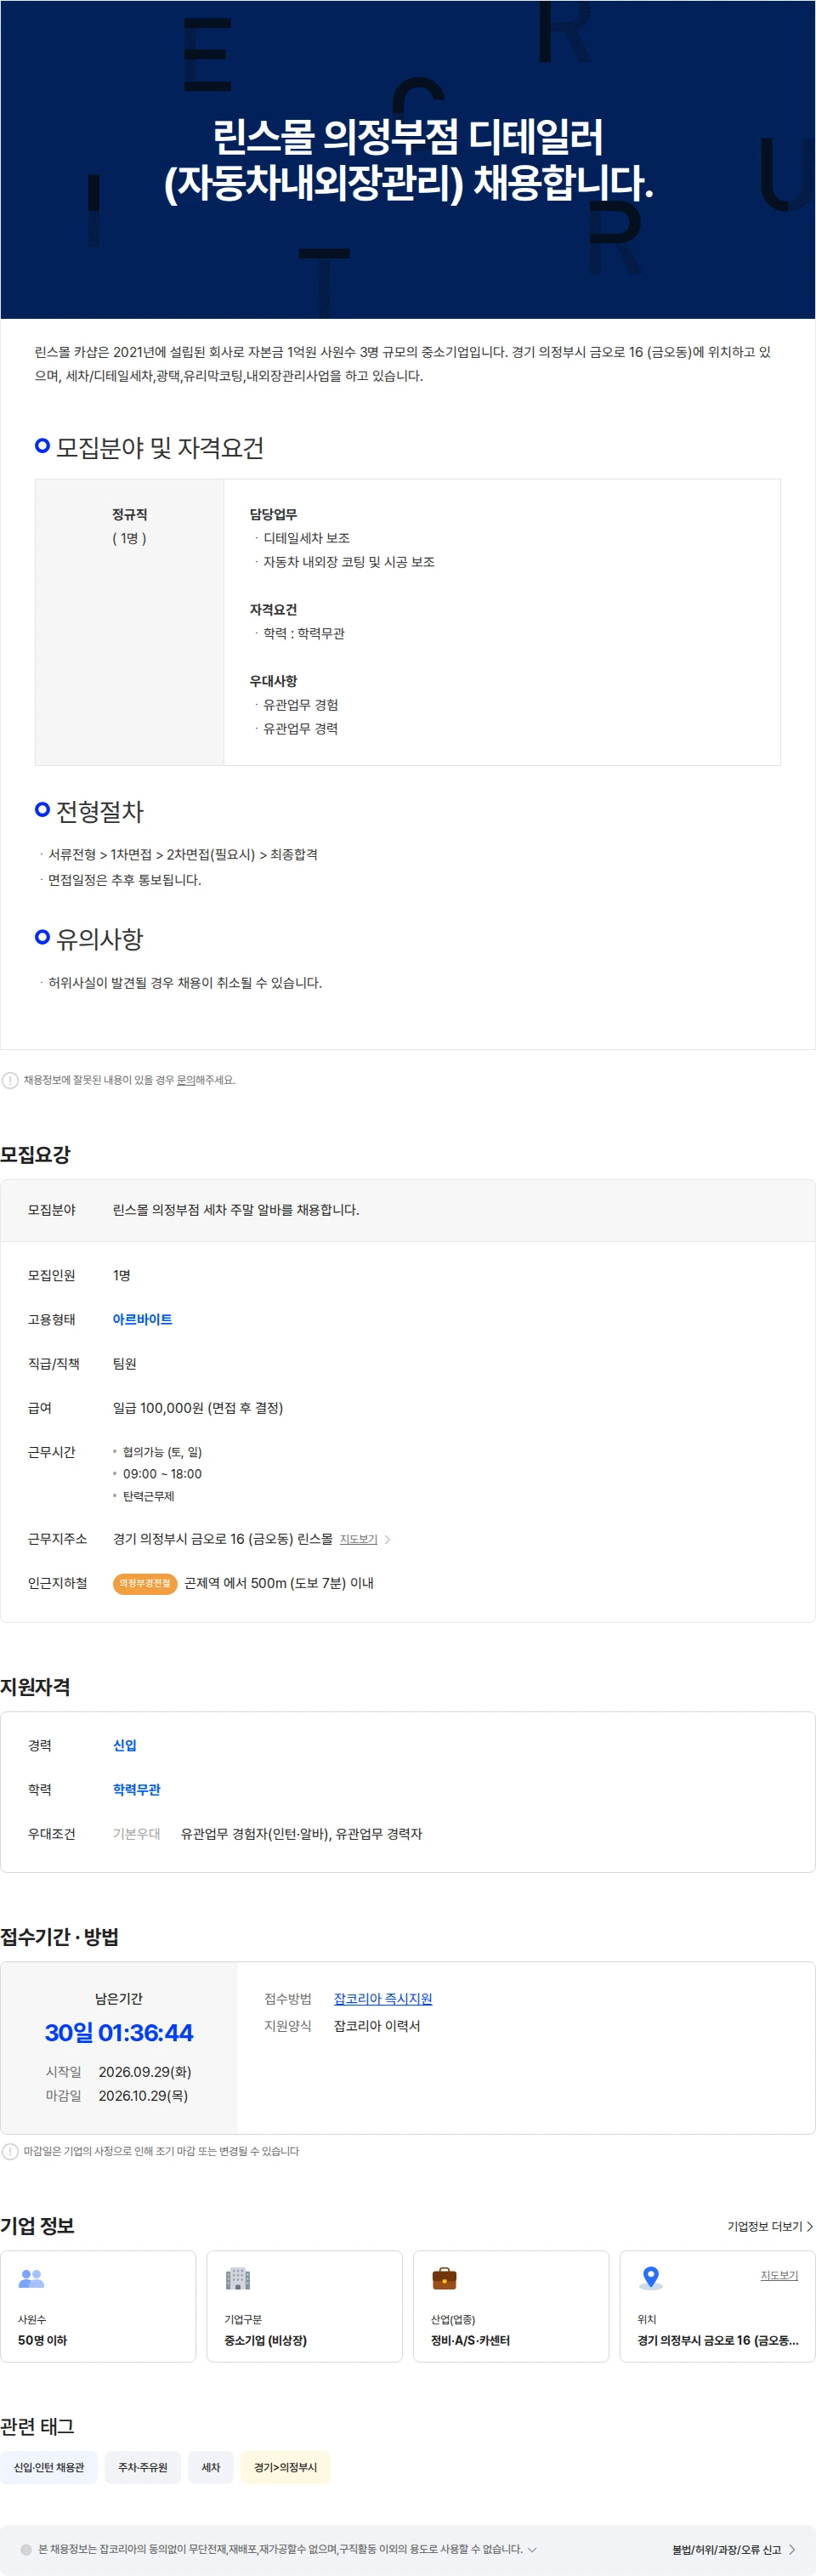
Task: Click the 09:00 ~ 18:00 working hours
Action: 162,1473
